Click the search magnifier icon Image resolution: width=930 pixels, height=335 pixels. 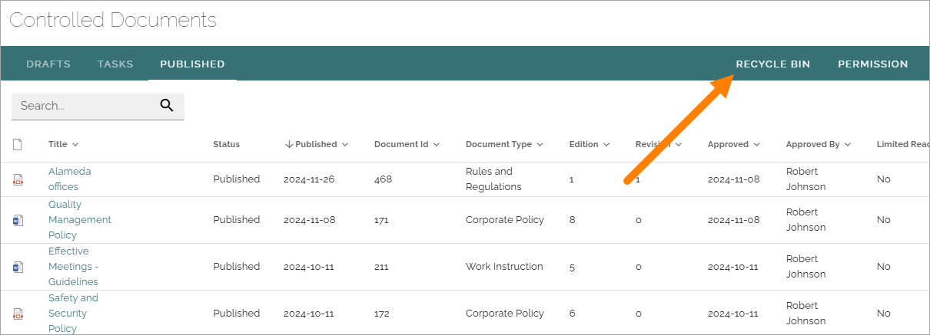tap(167, 106)
